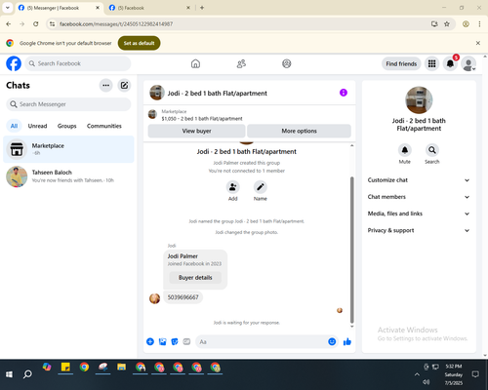Click the conversation scrollbar thumb

351,250
